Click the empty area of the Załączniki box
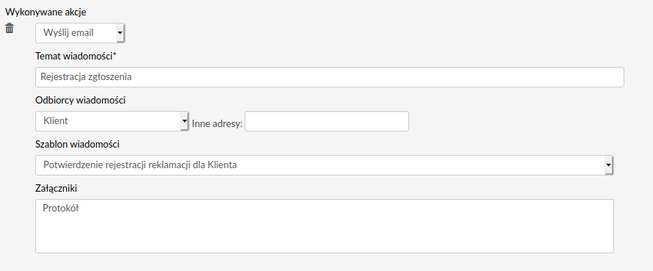The height and width of the screenshot is (271, 653). point(325,235)
